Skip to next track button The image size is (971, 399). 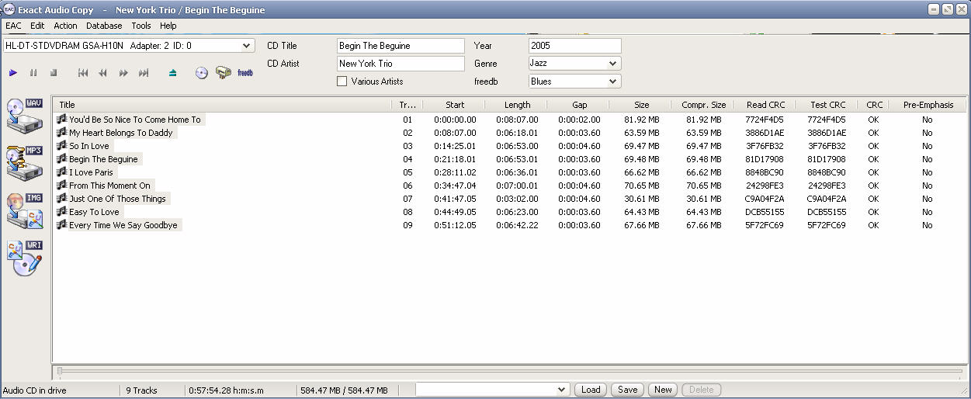coord(144,73)
